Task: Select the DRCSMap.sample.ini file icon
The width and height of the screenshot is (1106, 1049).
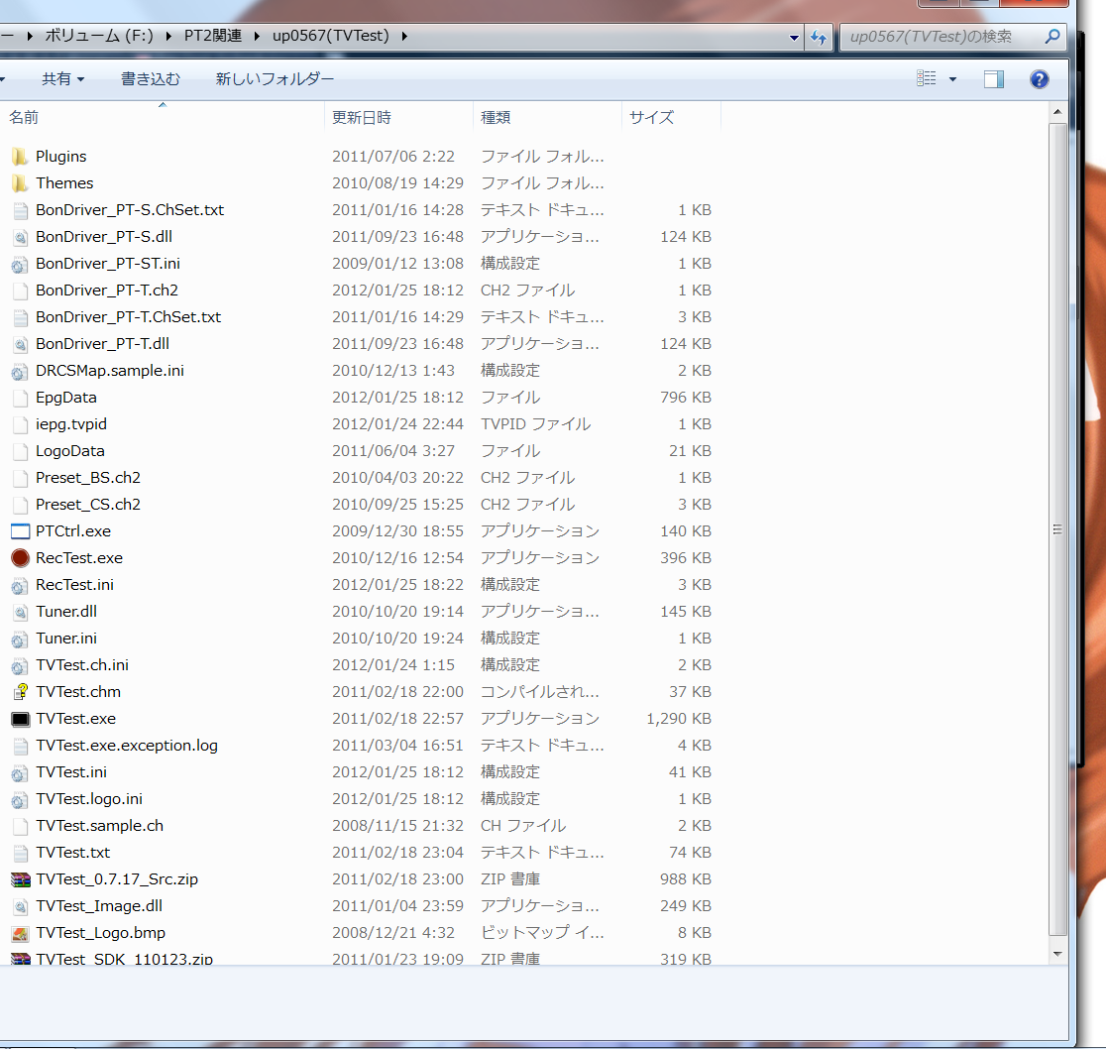Action: pos(20,371)
